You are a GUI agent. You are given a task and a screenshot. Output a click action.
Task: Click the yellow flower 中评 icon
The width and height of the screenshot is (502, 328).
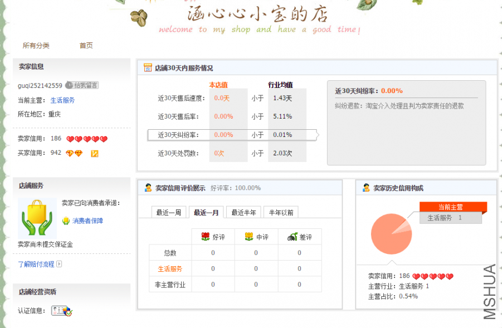[x=249, y=237]
